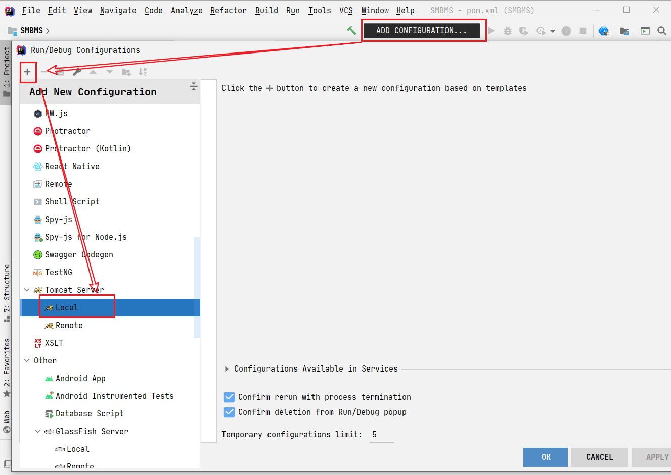
Task: Open the Run Anything icon
Action: click(x=645, y=31)
